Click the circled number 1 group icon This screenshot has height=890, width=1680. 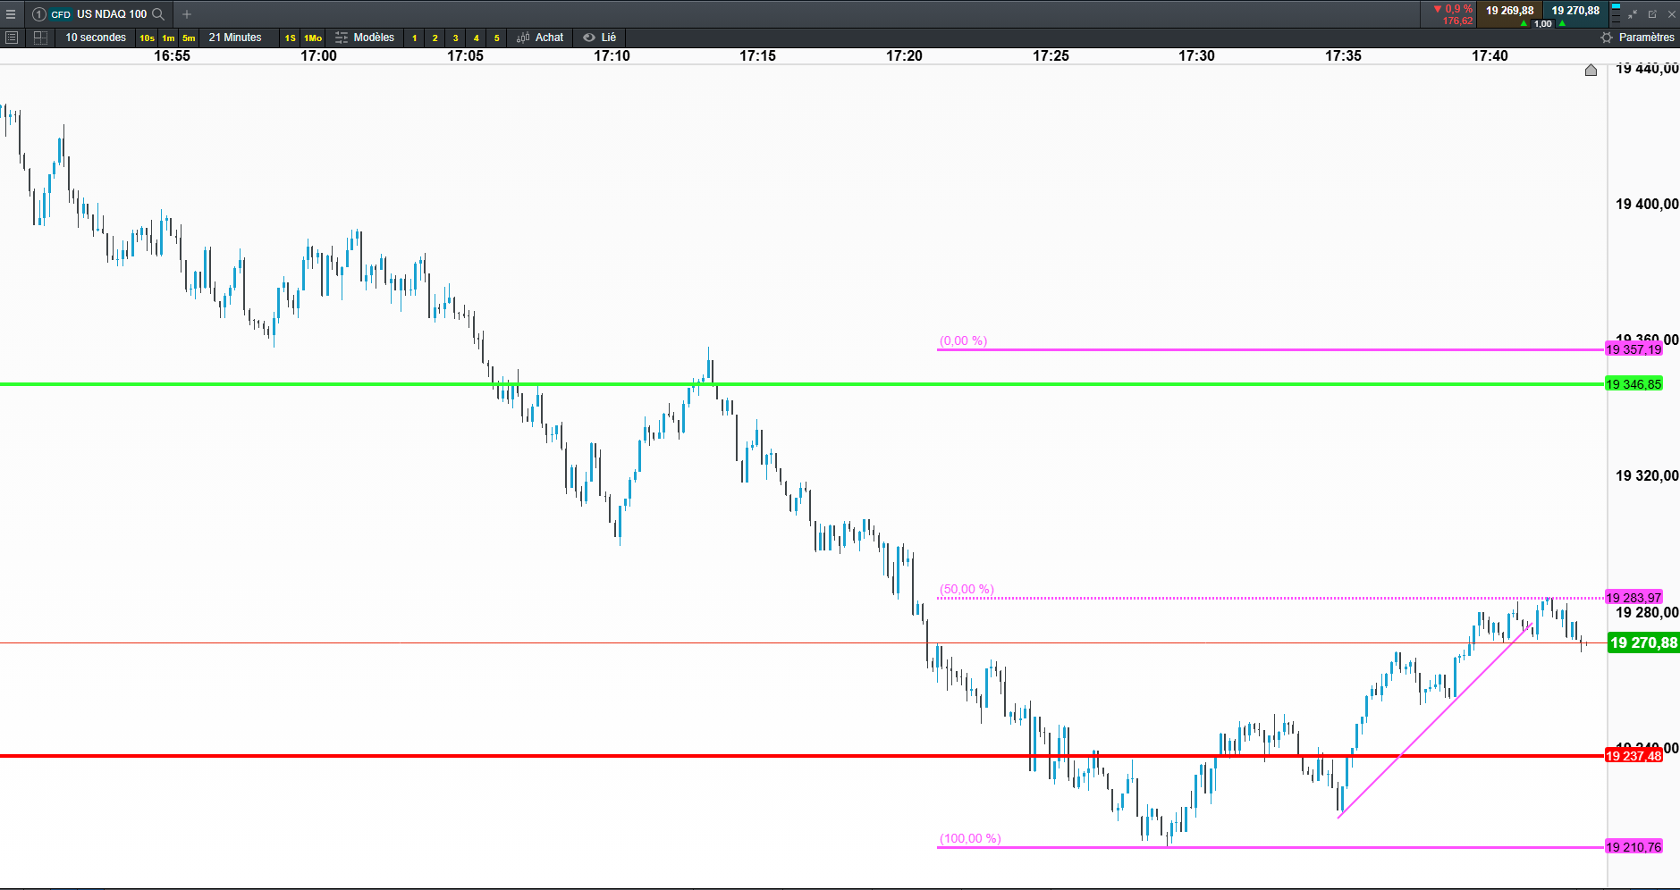[x=38, y=14]
